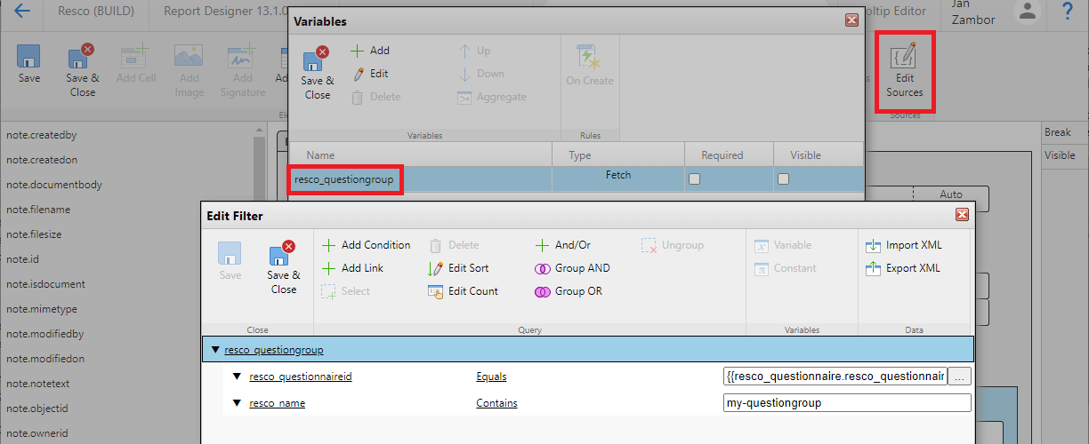
Task: Click Export XML icon
Action: [873, 268]
